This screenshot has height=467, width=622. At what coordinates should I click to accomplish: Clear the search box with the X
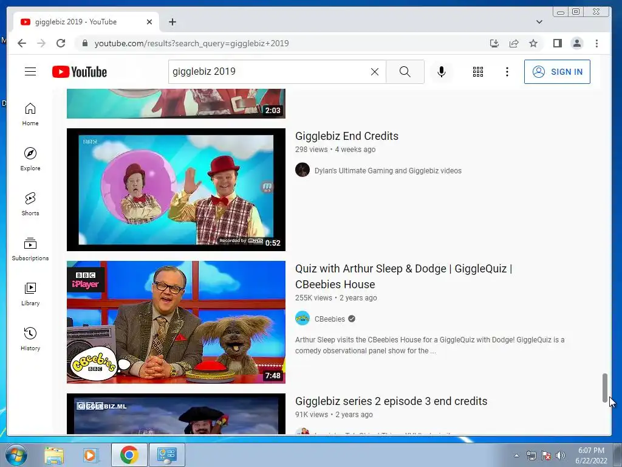pos(374,72)
